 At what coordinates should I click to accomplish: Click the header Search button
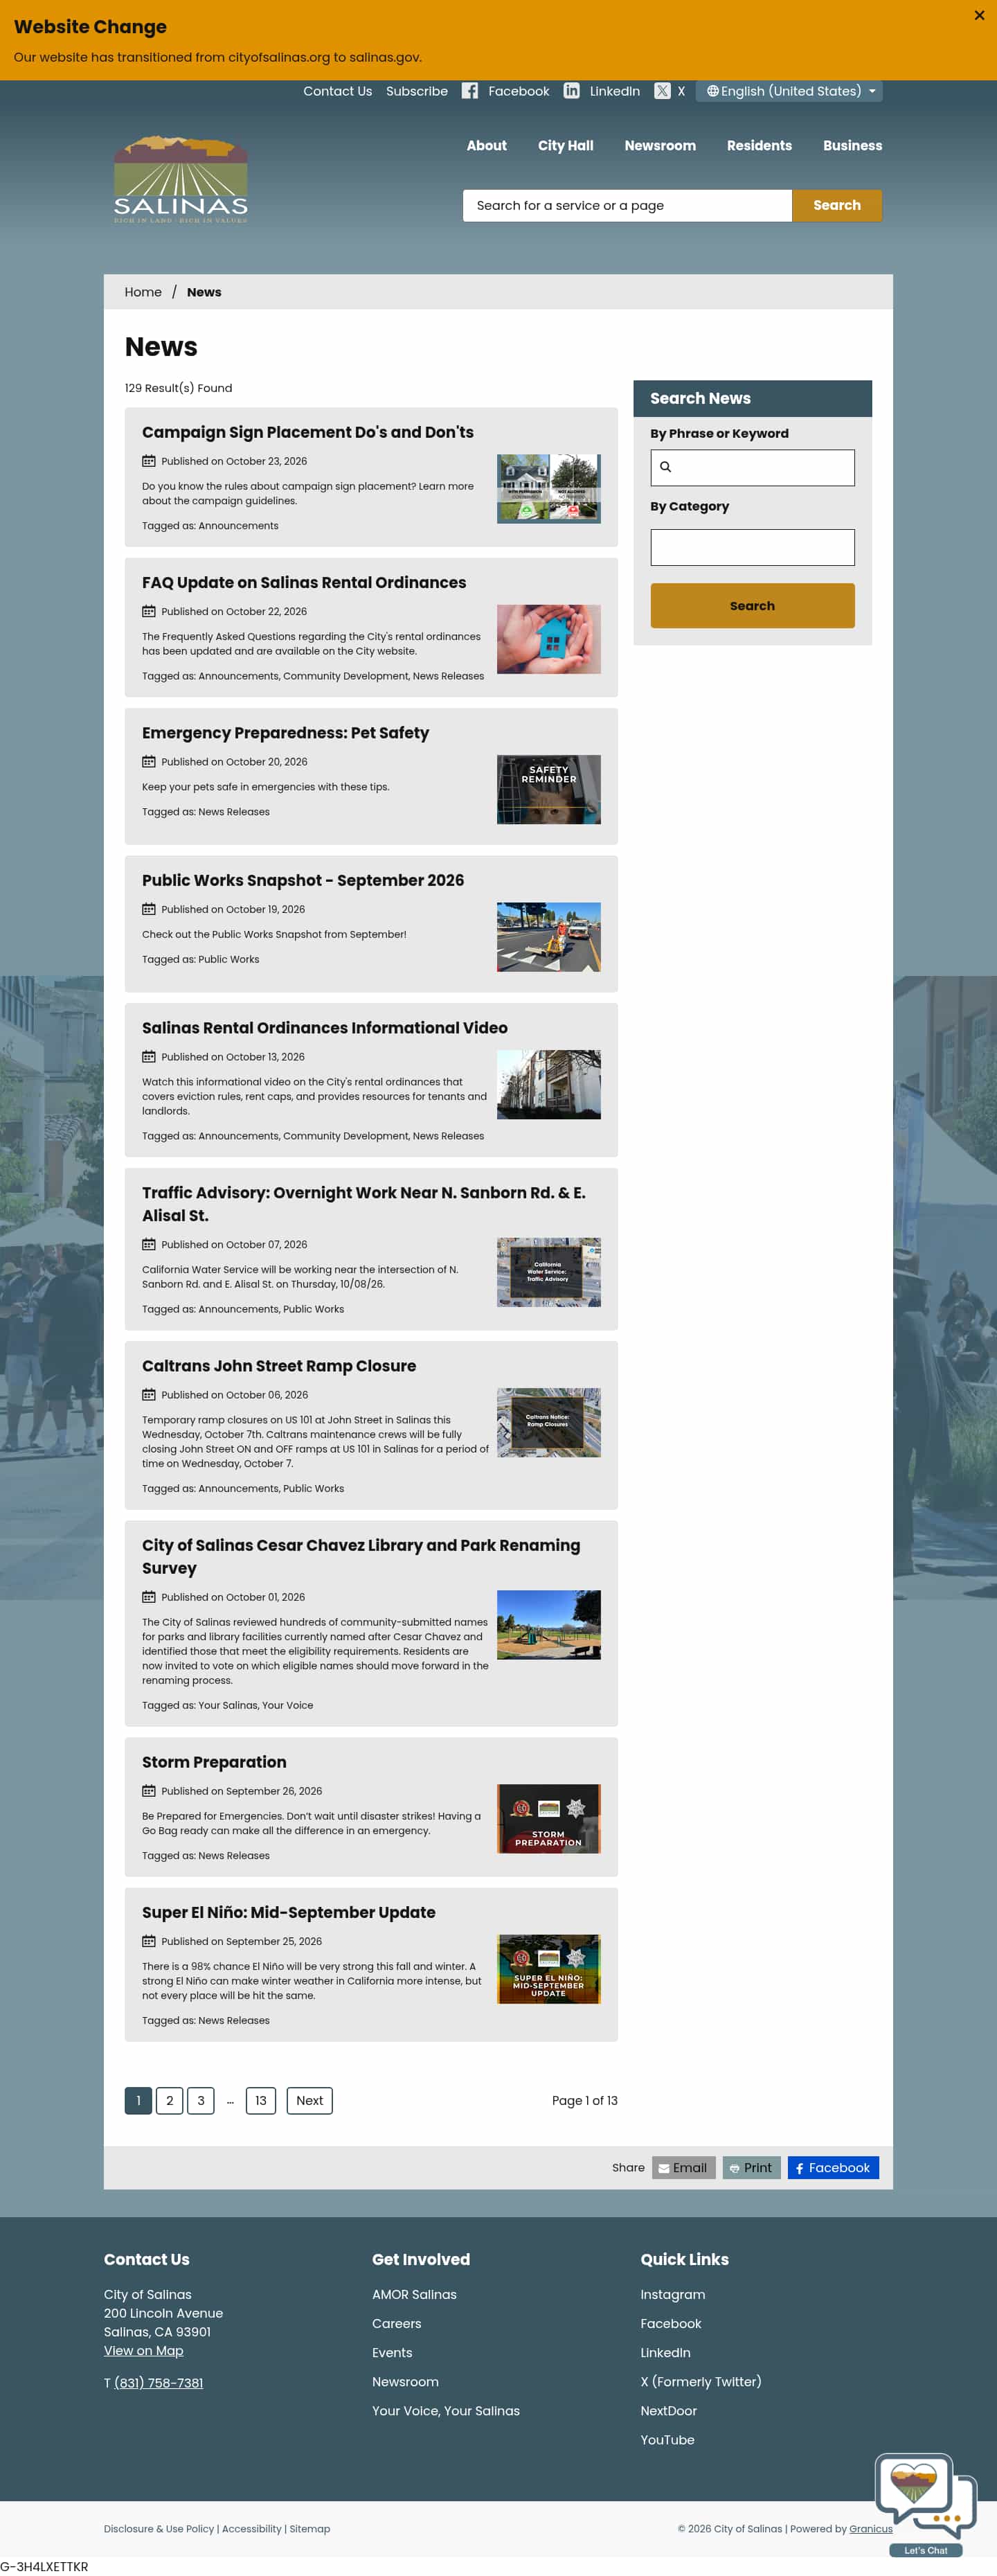(837, 206)
